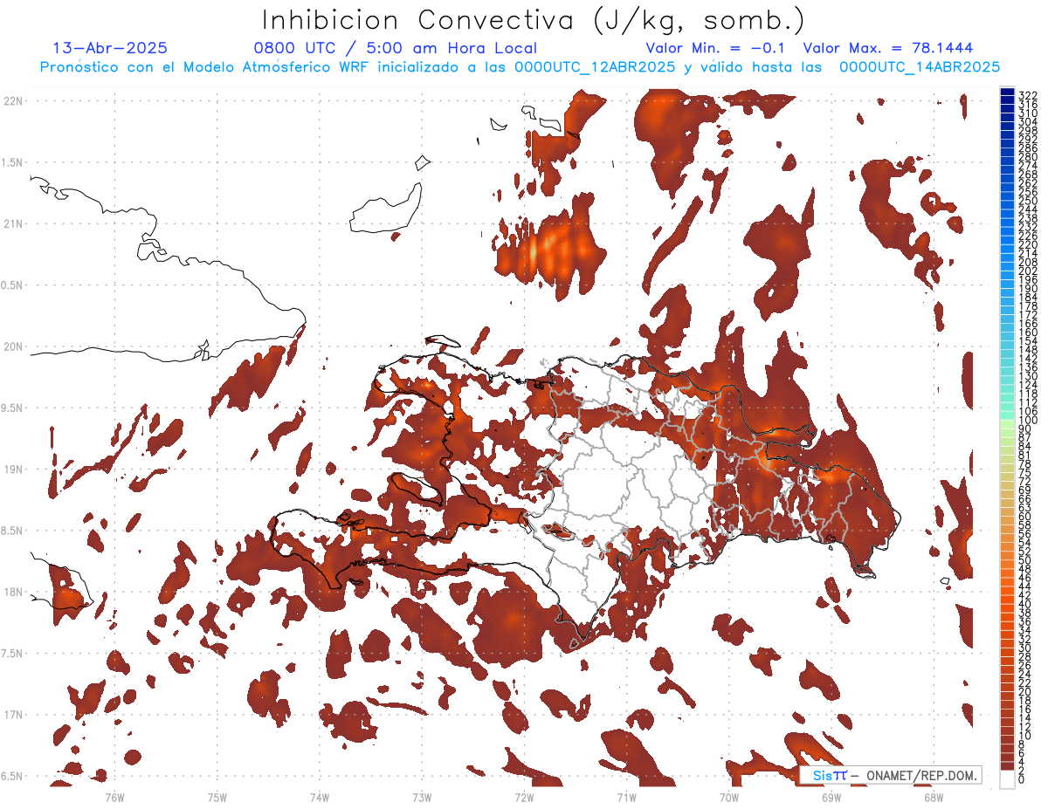Click the '70W' longitude label
This screenshot has width=1048, height=809.
729,797
